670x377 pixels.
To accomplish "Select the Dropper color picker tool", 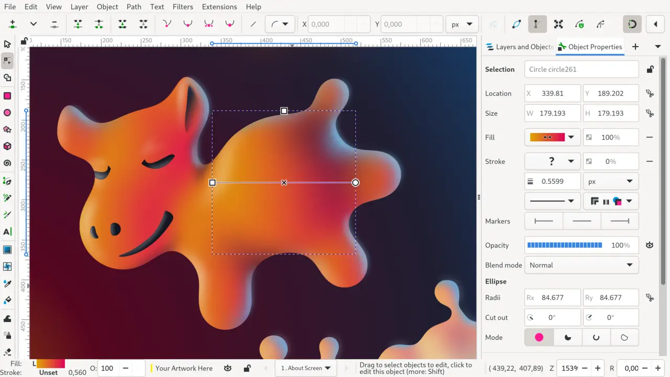I will coord(7,283).
